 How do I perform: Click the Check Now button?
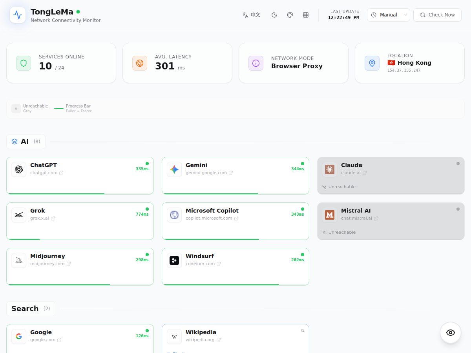pos(437,15)
